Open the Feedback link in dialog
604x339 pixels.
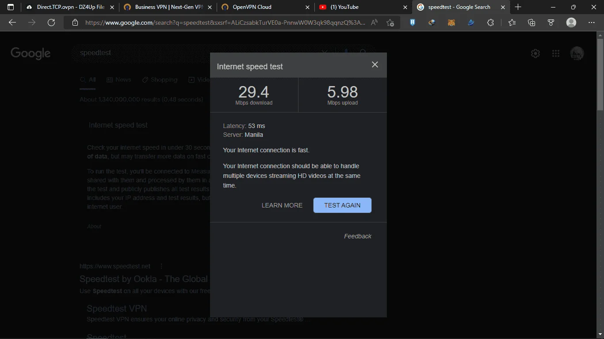[358, 236]
